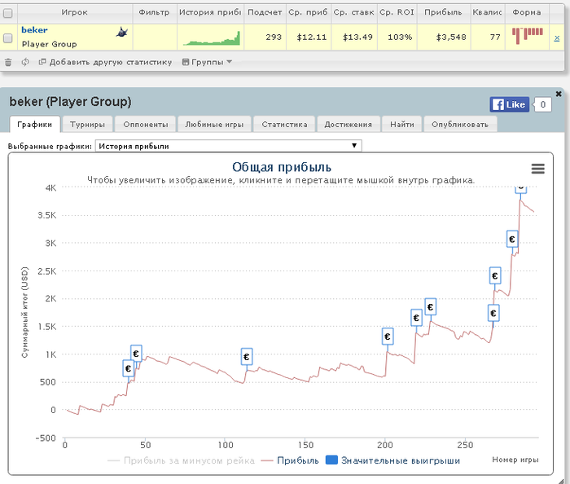Click the Facebook Like button
Screen dimensions: 570x484
pyautogui.click(x=509, y=105)
